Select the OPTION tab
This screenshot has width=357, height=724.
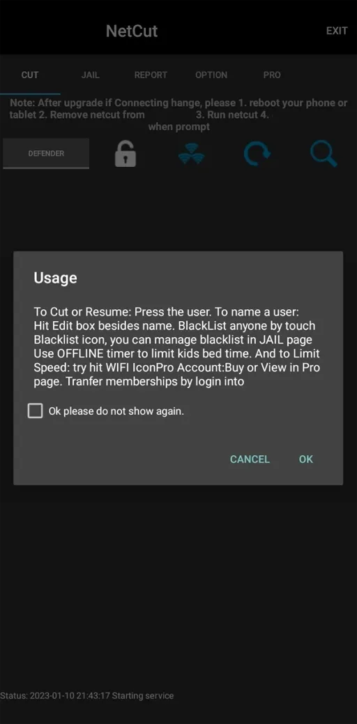(211, 75)
